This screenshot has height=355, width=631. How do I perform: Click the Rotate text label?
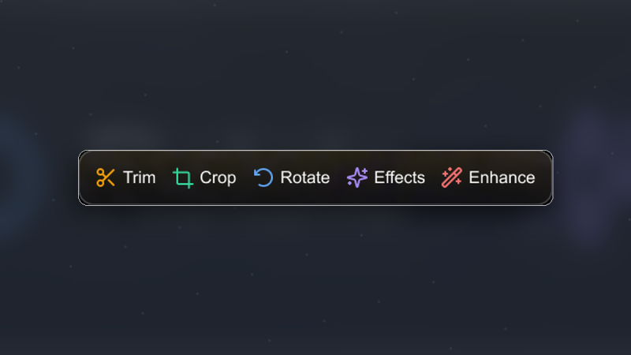[305, 177]
